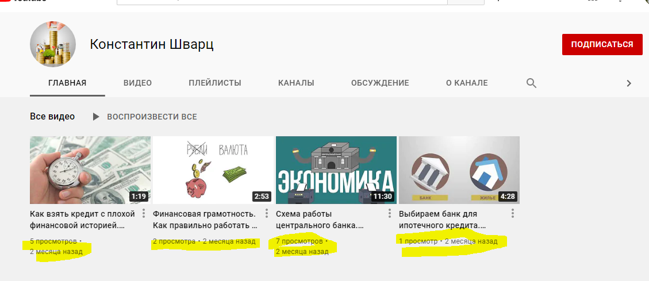Click the play triangle next to Воспроизвести все

point(96,117)
